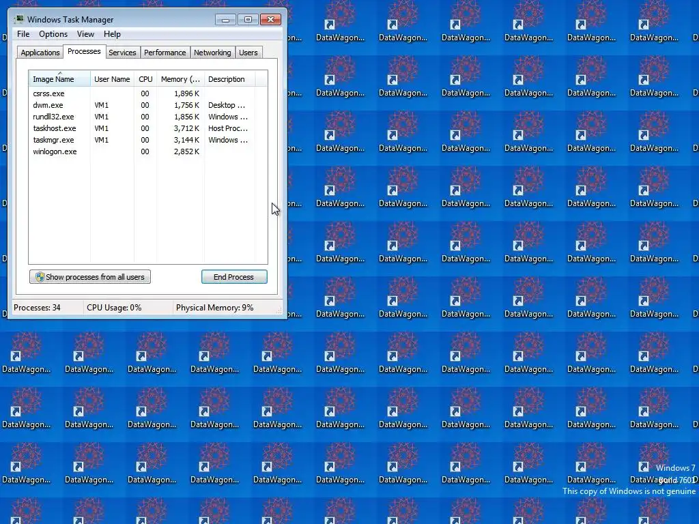This screenshot has height=524, width=699.
Task: Click the 'CPU Usage: 0%' status entry
Action: [x=114, y=308]
